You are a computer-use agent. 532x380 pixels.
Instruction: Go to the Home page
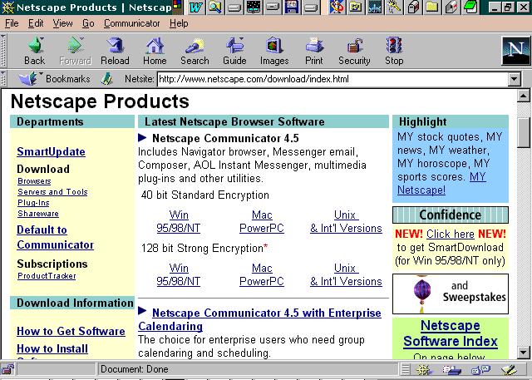[155, 51]
